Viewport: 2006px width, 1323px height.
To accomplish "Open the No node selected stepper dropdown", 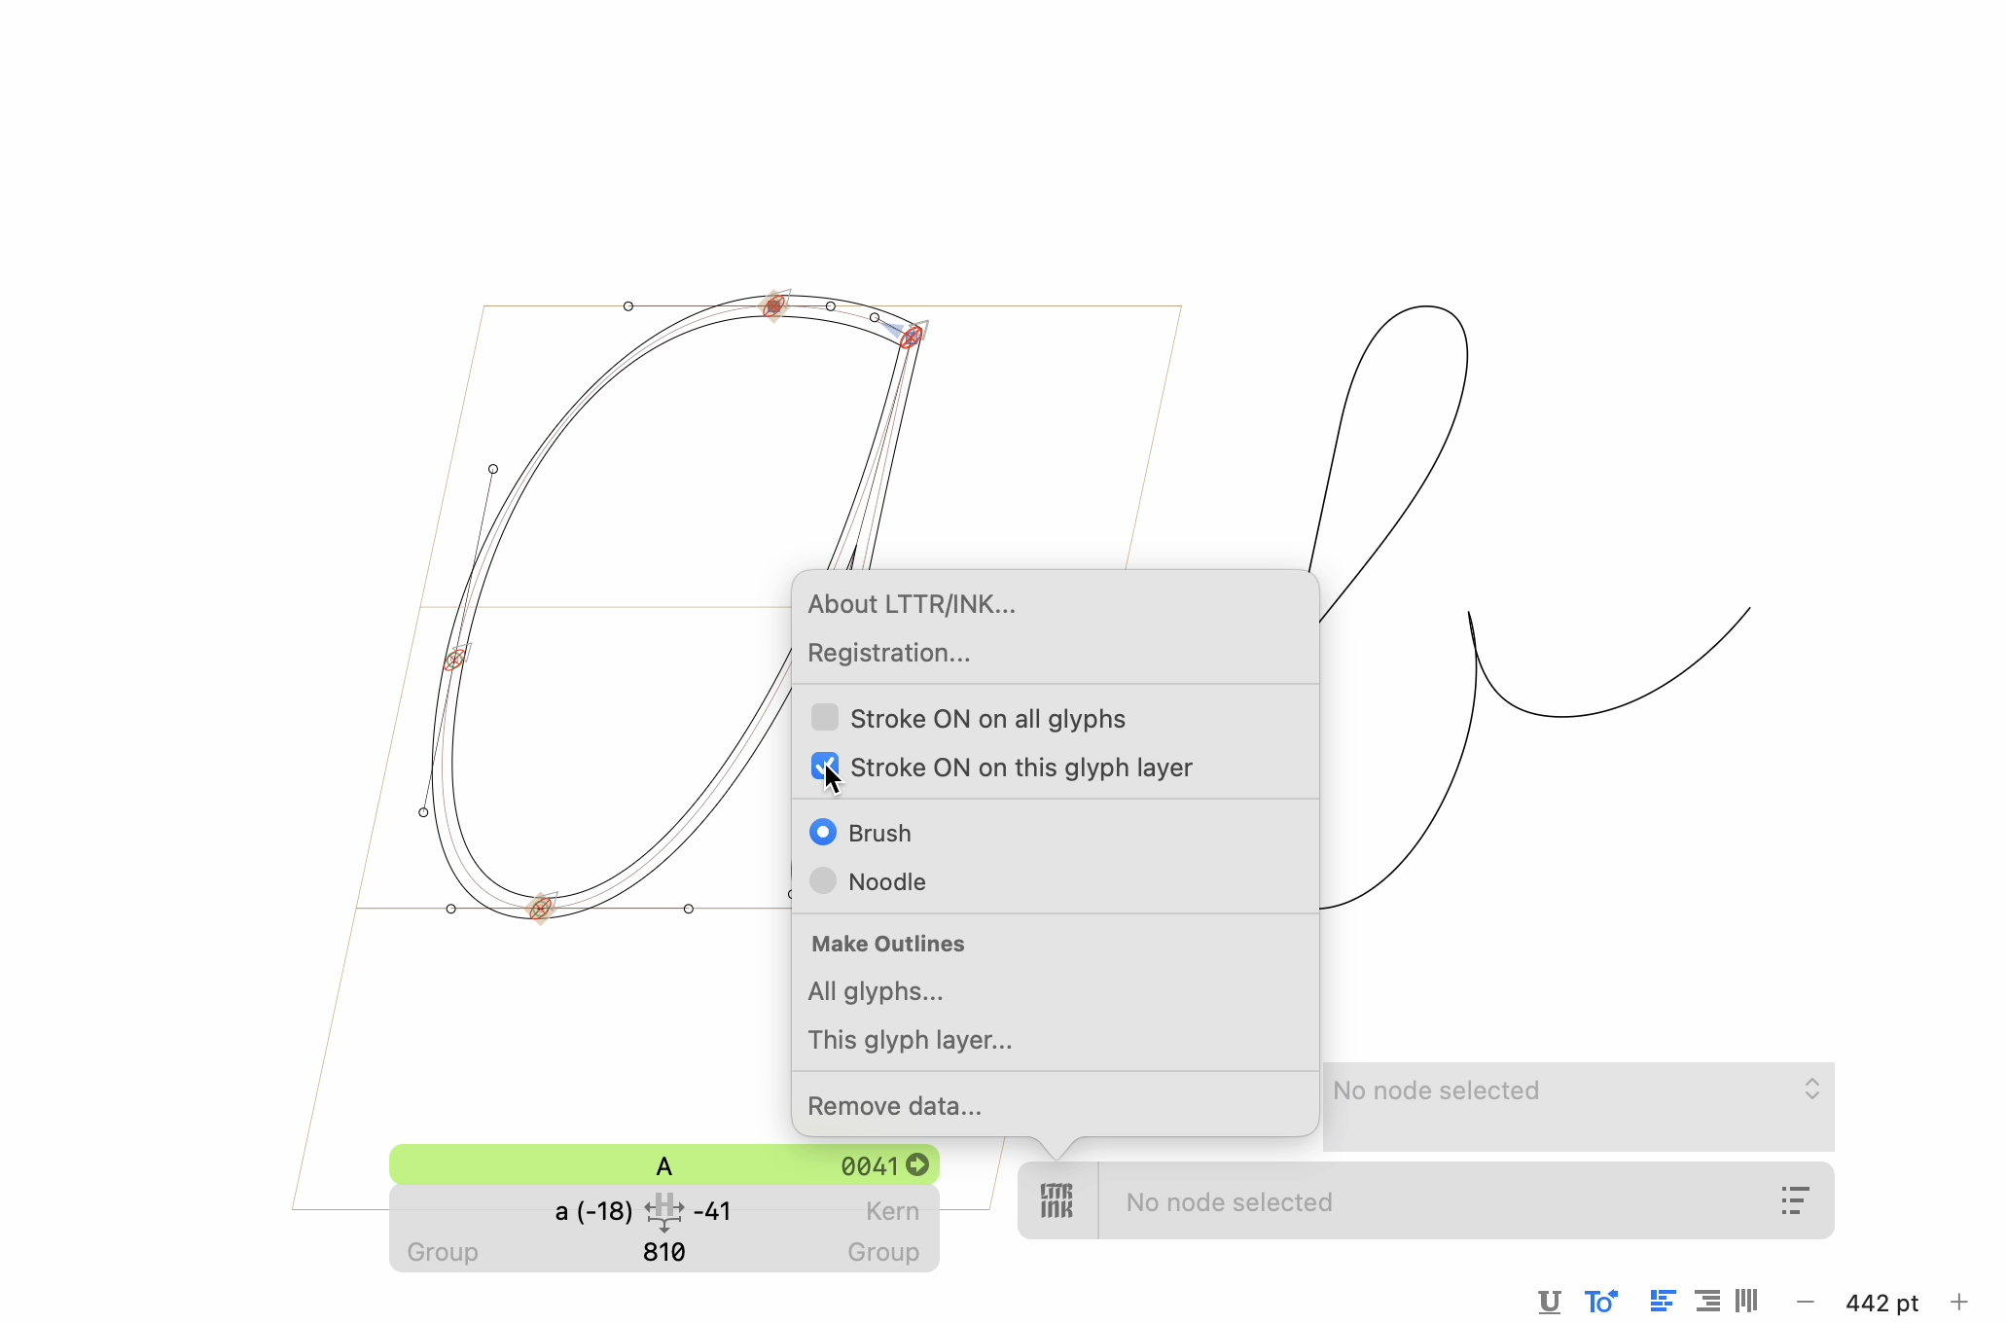I will (1812, 1089).
